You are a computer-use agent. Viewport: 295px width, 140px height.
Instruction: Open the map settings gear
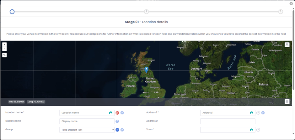coord(287,101)
